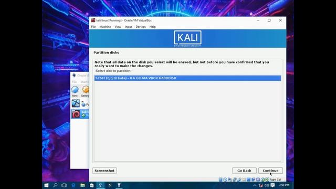Click mouse integration indicator in VM status bar
This screenshot has width=336, height=189.
click(x=262, y=180)
